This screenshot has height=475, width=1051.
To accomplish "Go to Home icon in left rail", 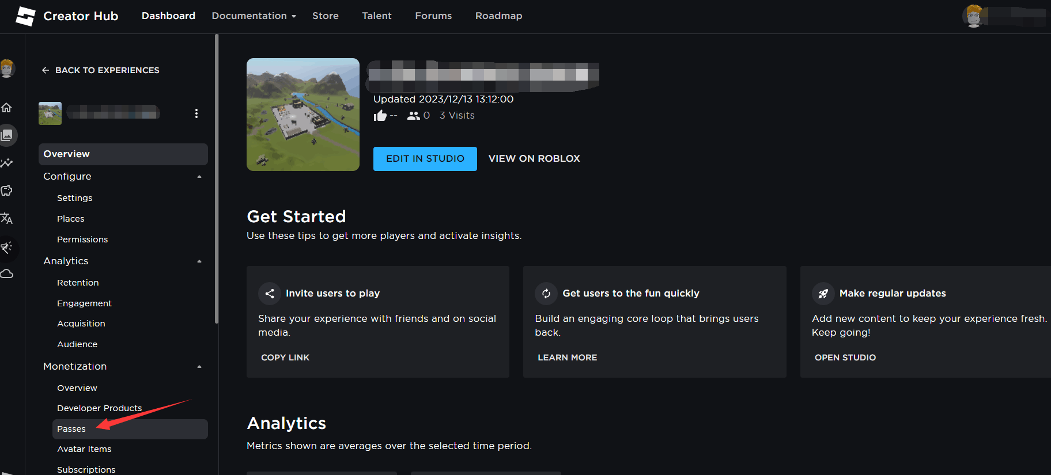I will (7, 108).
